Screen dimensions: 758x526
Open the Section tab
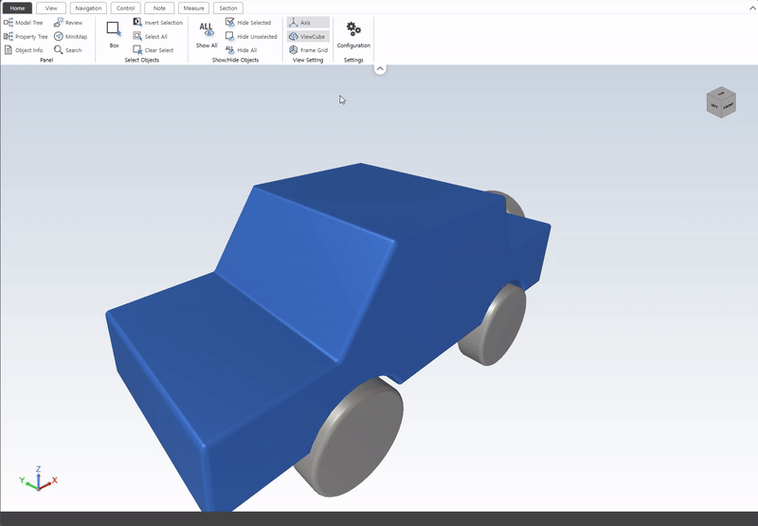pos(228,8)
